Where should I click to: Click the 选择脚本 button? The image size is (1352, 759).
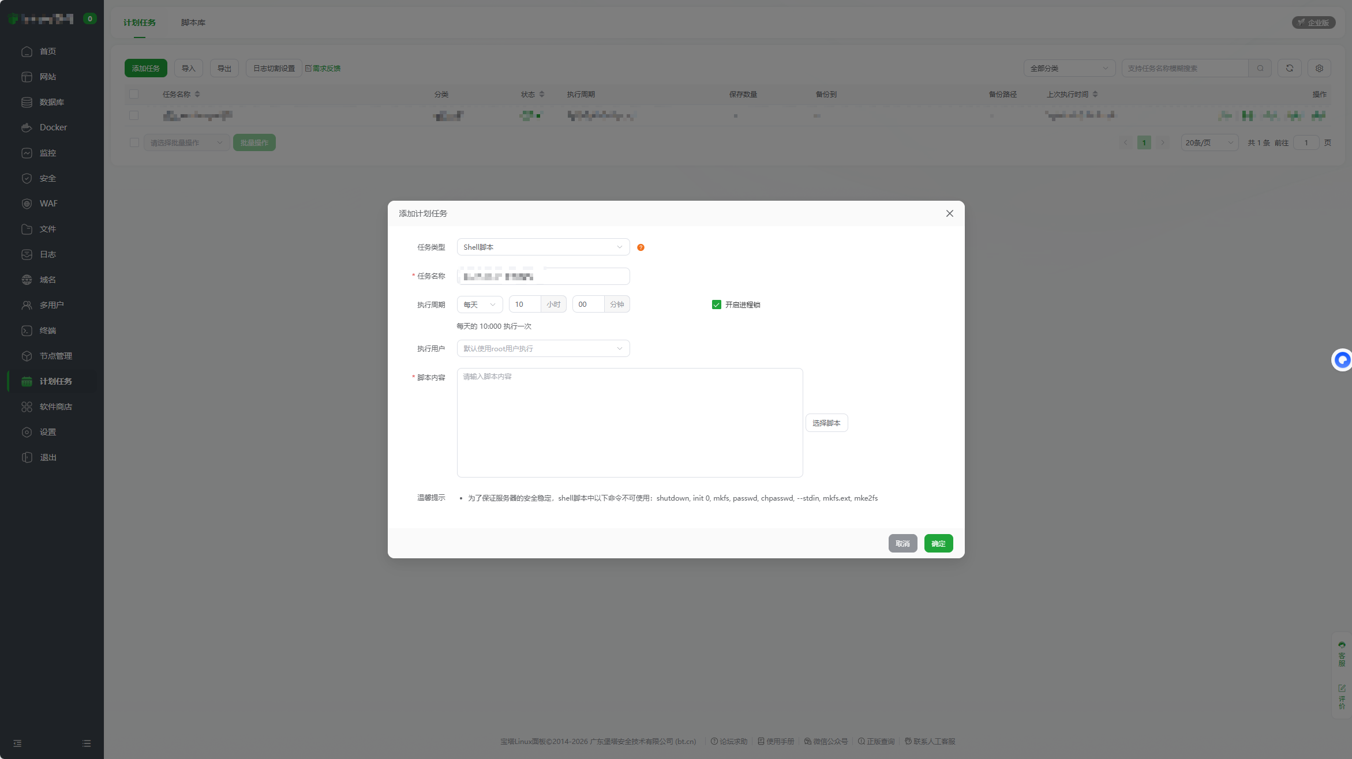826,423
